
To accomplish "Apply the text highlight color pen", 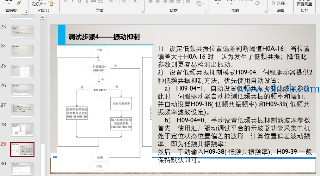I will coord(124,2).
